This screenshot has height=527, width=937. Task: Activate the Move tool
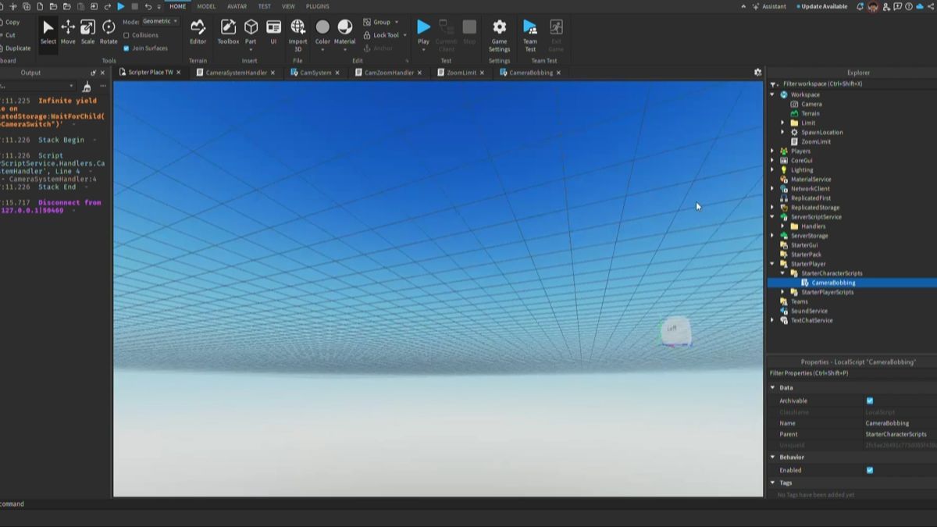[68, 32]
